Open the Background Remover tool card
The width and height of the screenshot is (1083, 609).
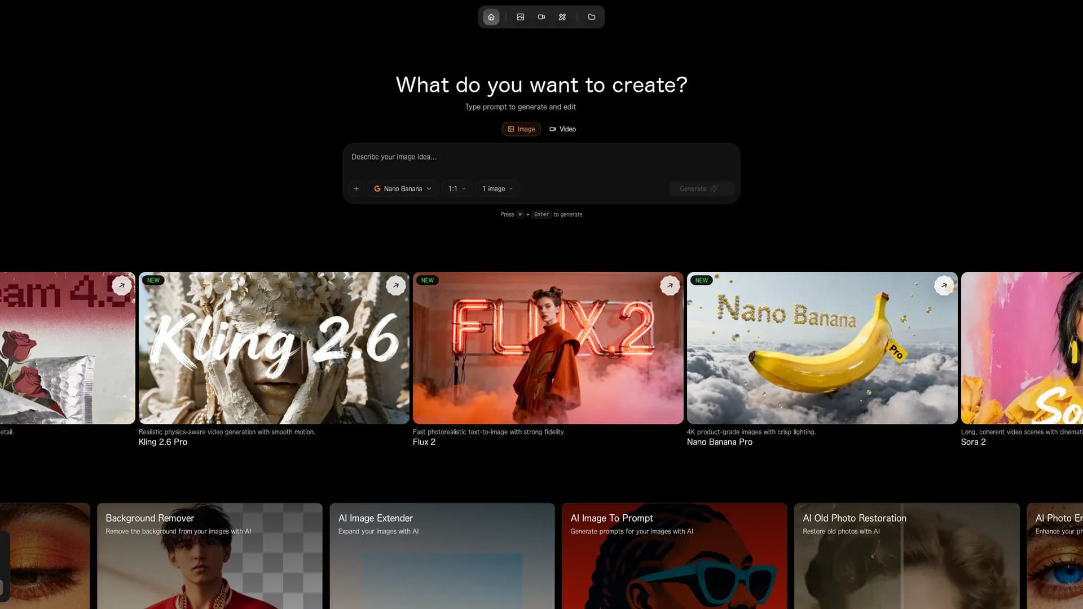(209, 556)
